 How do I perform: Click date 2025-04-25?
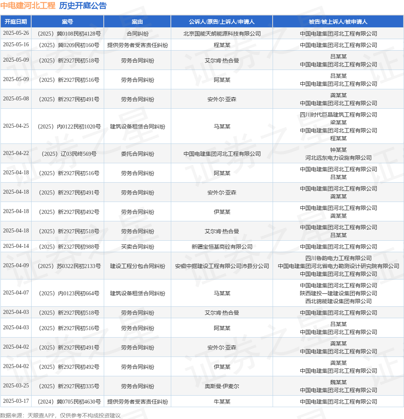click(x=16, y=126)
